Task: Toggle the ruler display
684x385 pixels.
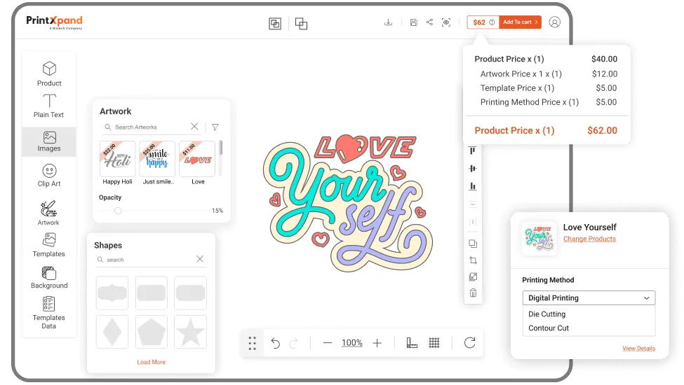Action: (x=412, y=343)
